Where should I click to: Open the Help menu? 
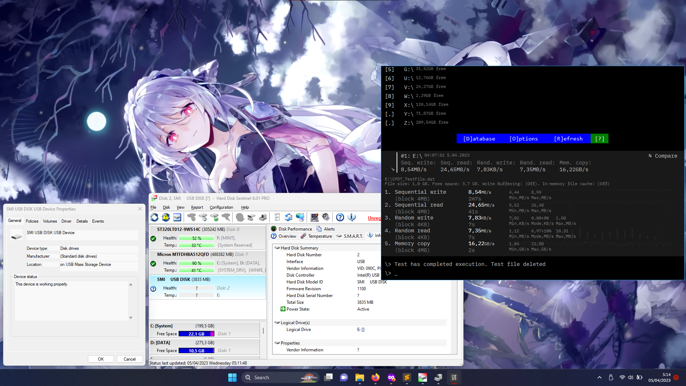pos(245,207)
